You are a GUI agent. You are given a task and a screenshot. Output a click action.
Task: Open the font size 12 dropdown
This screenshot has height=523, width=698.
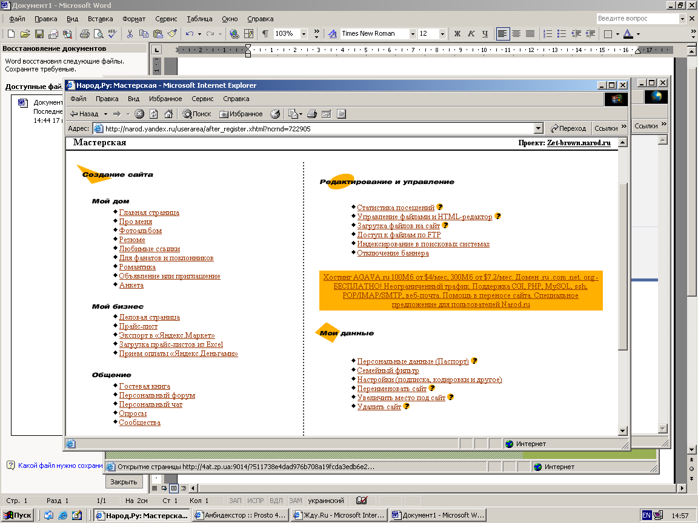pyautogui.click(x=442, y=33)
